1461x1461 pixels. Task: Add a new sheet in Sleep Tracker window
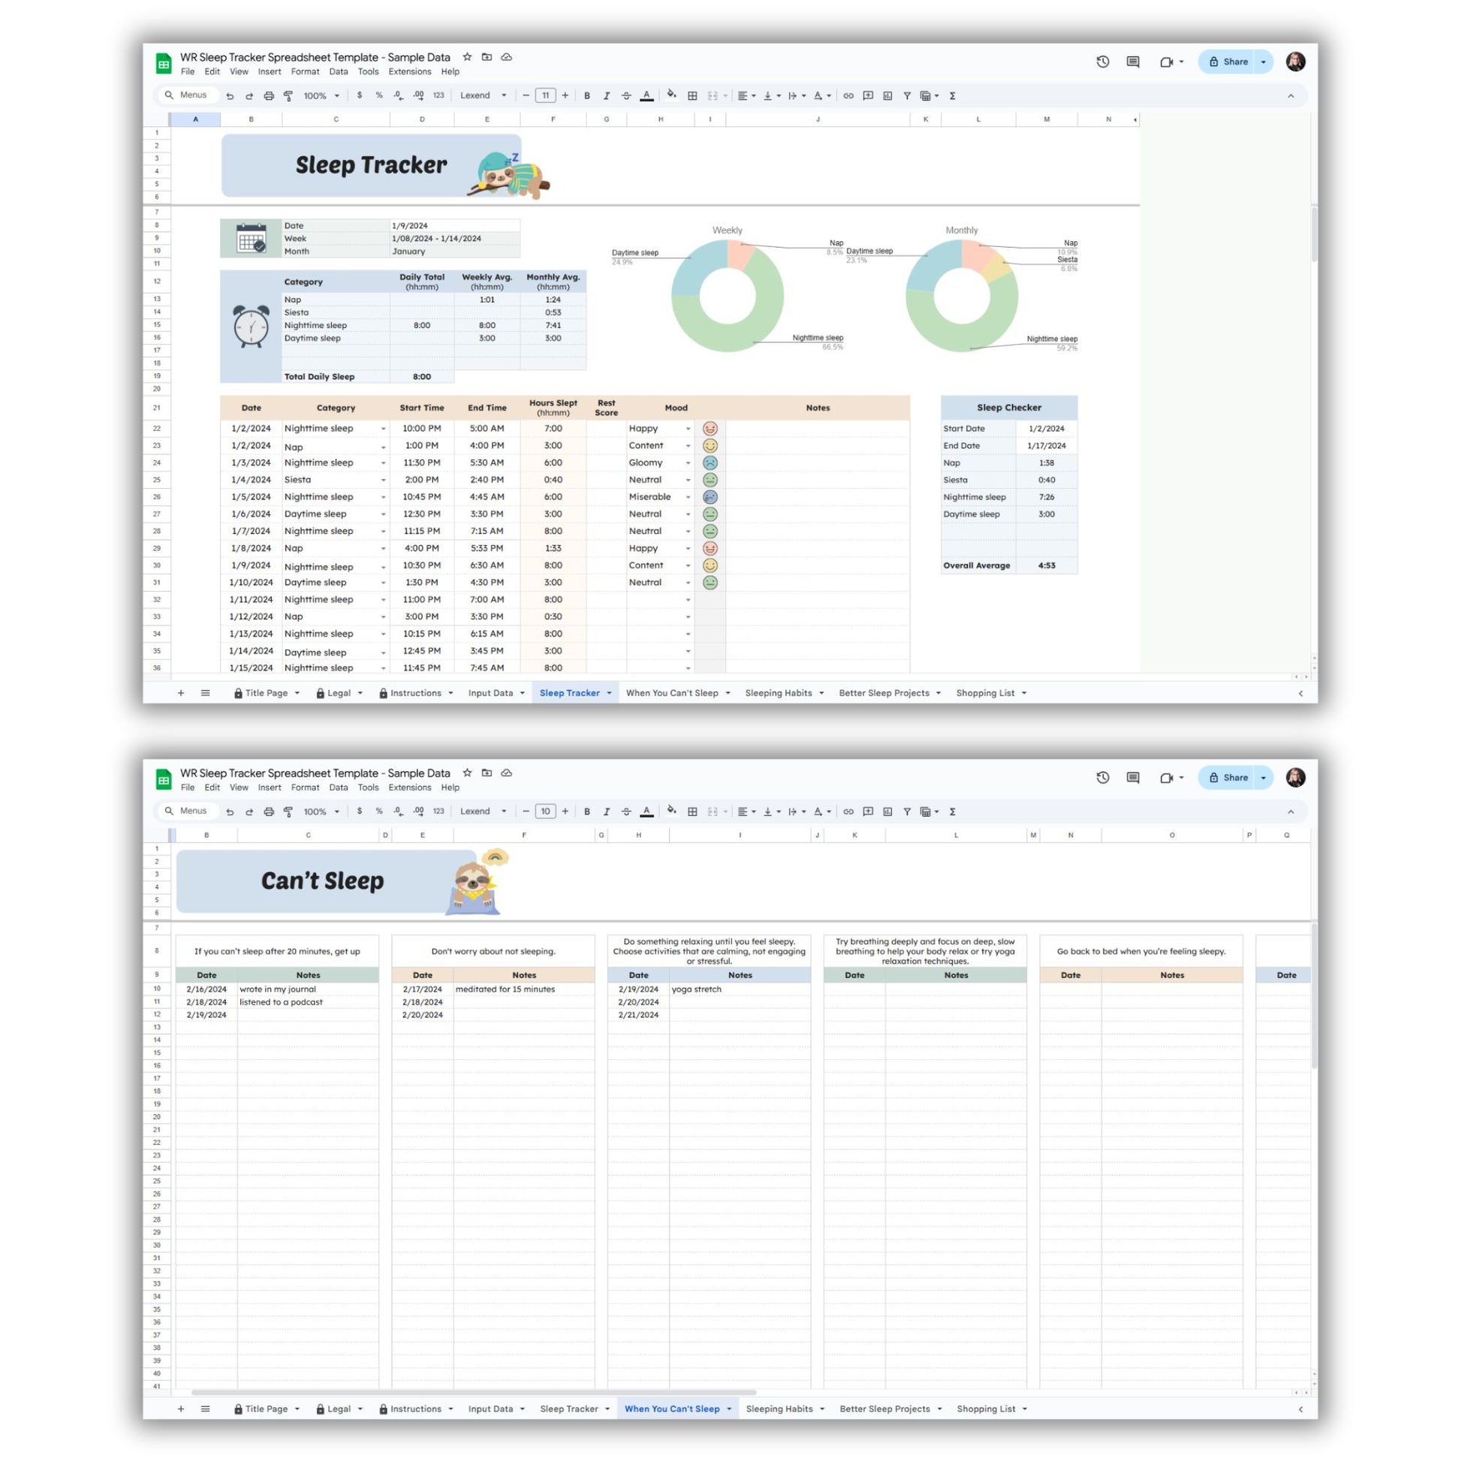click(181, 693)
